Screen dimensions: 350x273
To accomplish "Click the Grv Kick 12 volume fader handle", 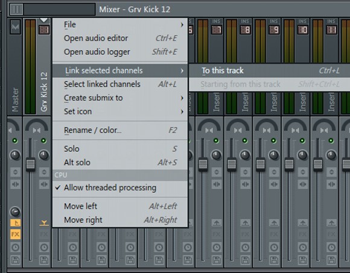I will click(31, 165).
